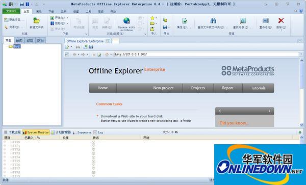Switch to the Help ribbon tab

(113, 12)
